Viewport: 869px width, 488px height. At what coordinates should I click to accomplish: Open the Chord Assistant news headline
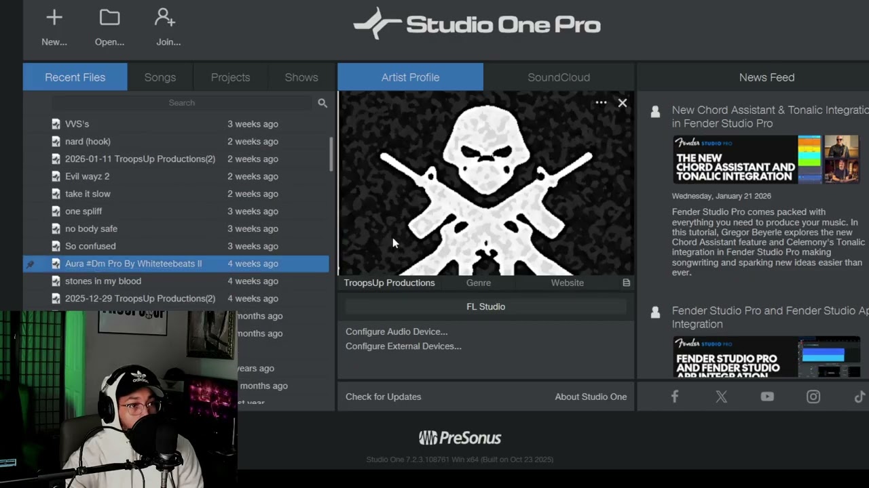point(770,117)
